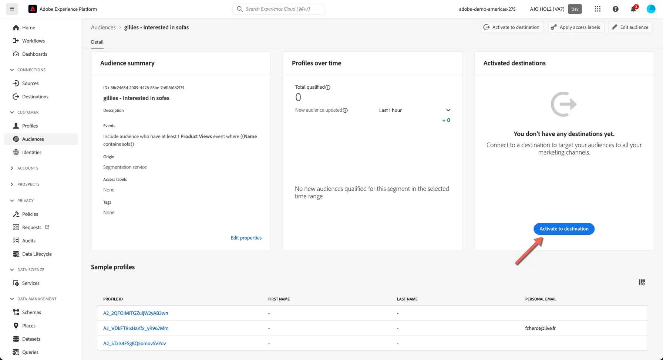663x360 pixels.
Task: Click the Apply access labels button
Action: coord(576,27)
